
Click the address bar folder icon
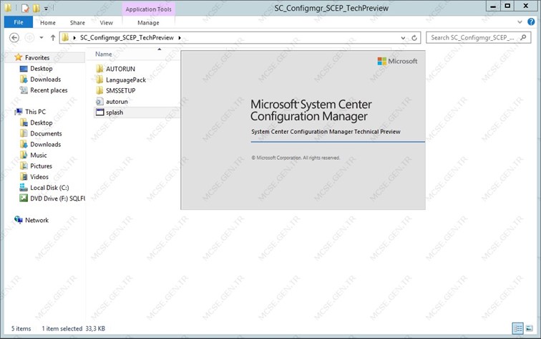coord(65,38)
